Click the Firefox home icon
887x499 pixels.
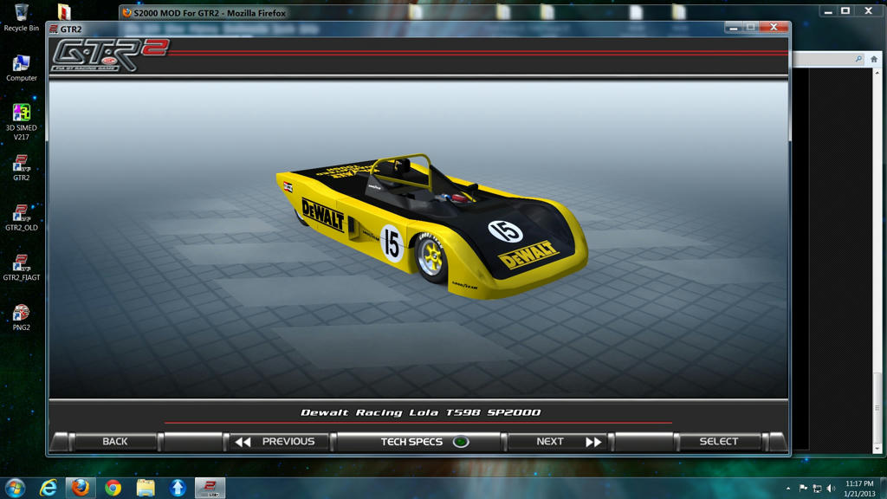[874, 59]
